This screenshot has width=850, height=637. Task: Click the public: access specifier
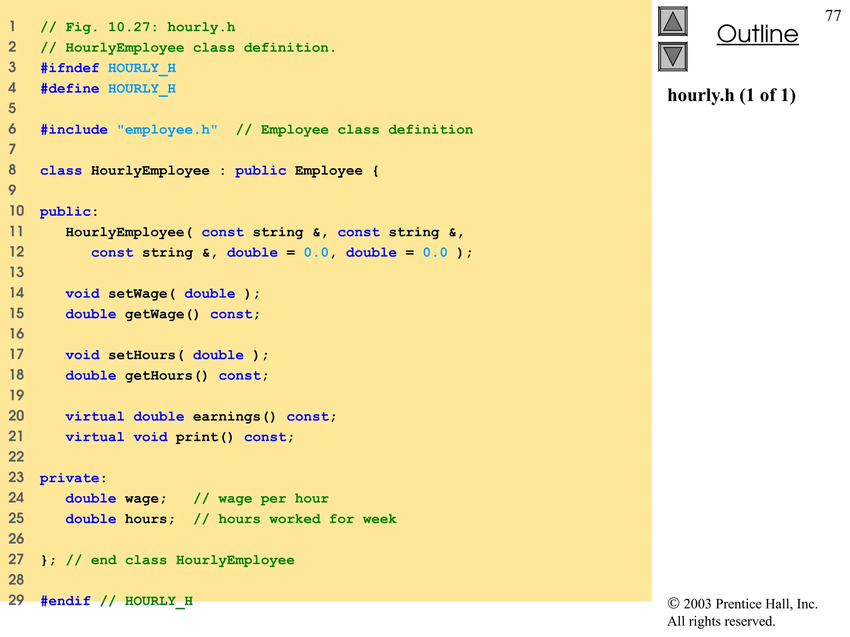pyautogui.click(x=68, y=212)
